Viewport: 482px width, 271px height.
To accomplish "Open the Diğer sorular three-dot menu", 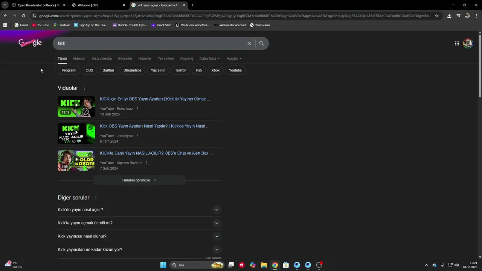I will 96,198.
